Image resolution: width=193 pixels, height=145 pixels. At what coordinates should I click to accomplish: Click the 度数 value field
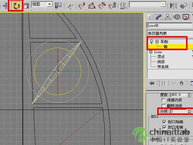(x=179, y=95)
